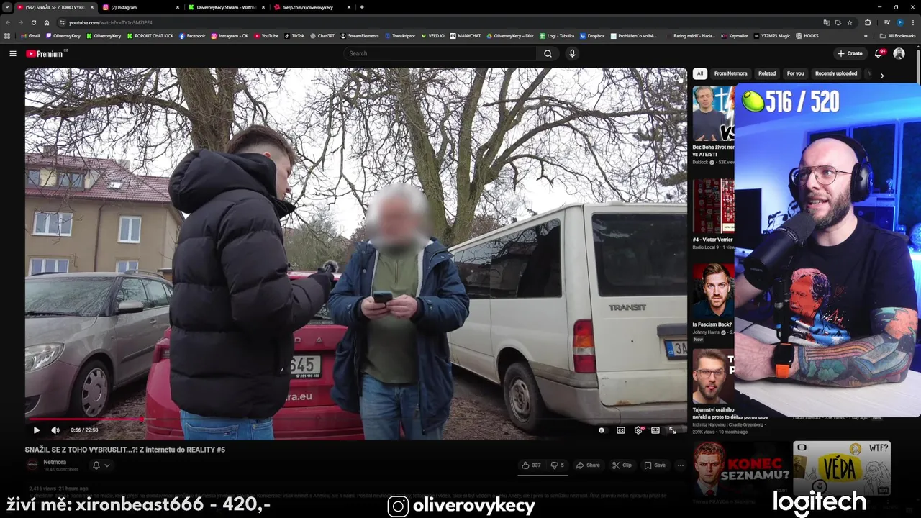921x518 pixels.
Task: Mute the video volume
Action: click(55, 430)
